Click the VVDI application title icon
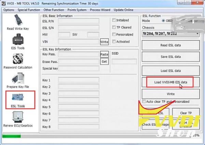Image resolution: width=205 pixels, height=145 pixels. point(3,3)
